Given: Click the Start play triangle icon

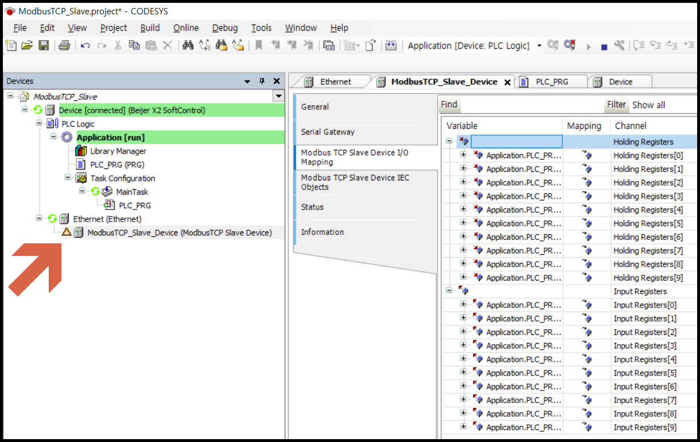Looking at the screenshot, I should (589, 47).
